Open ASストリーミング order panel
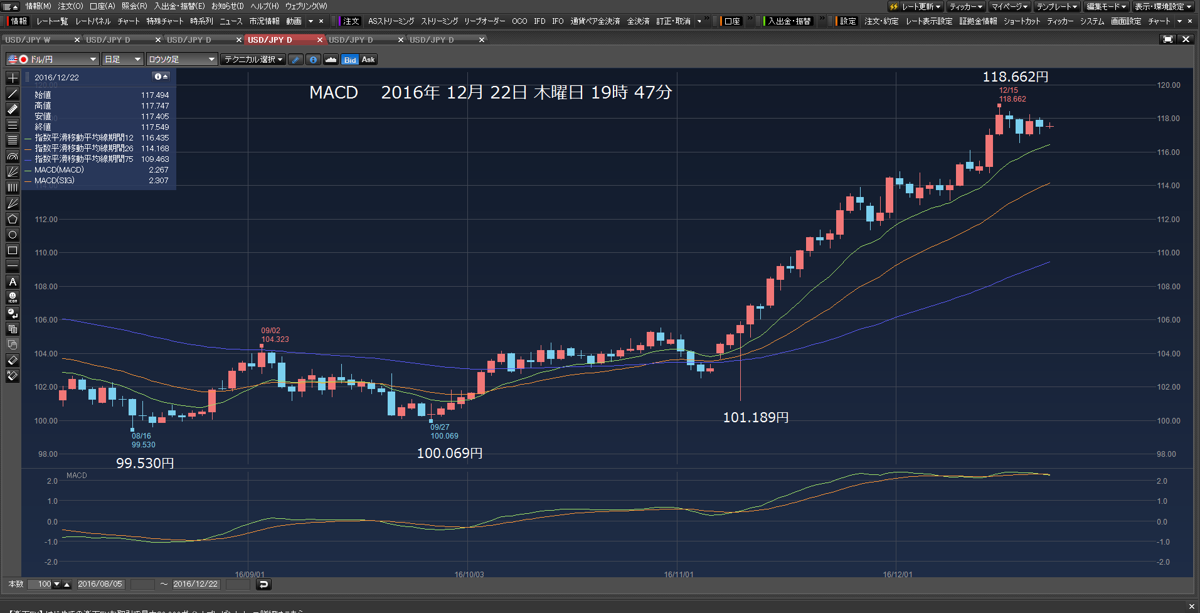Screen dimensions: 1200x613 coord(391,21)
